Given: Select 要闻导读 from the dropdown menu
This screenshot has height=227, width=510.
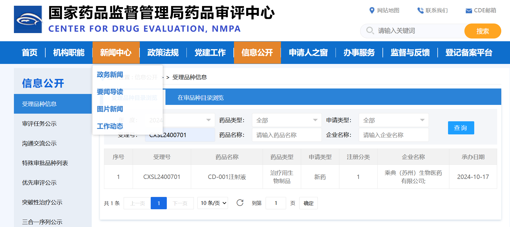Looking at the screenshot, I should click(x=110, y=92).
